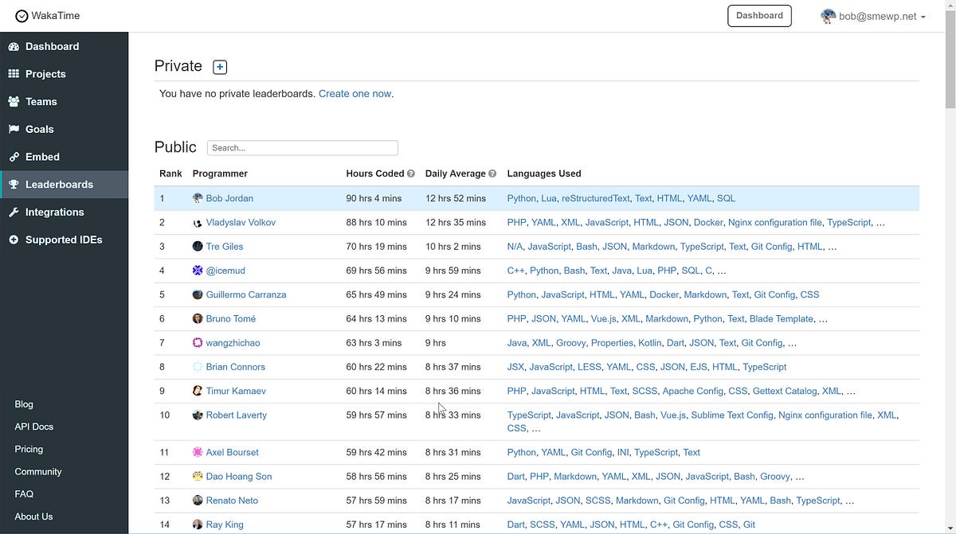Click the top Dashboard button
This screenshot has height=534, width=956.
coord(759,16)
